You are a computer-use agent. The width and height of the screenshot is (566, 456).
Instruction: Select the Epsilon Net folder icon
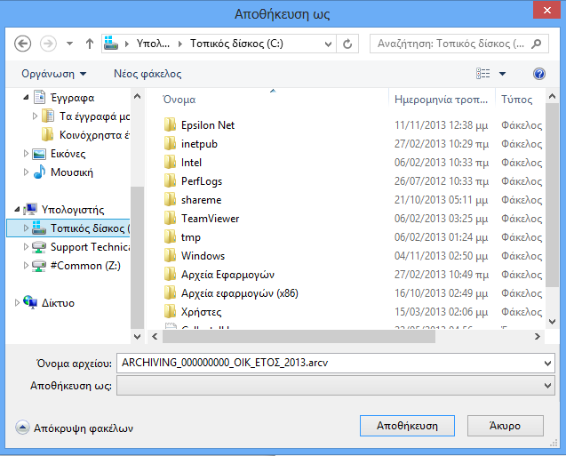click(170, 125)
